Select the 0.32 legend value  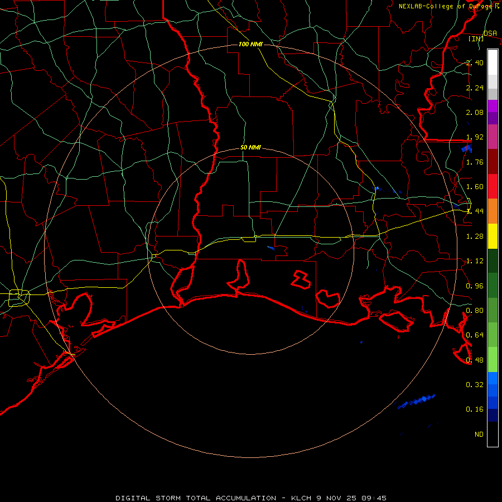(475, 384)
